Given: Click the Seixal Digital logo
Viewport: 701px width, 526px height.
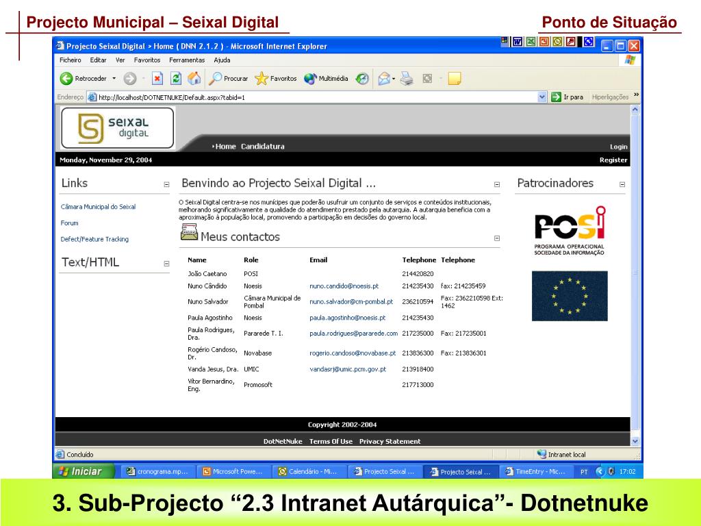Looking at the screenshot, I should 117,127.
